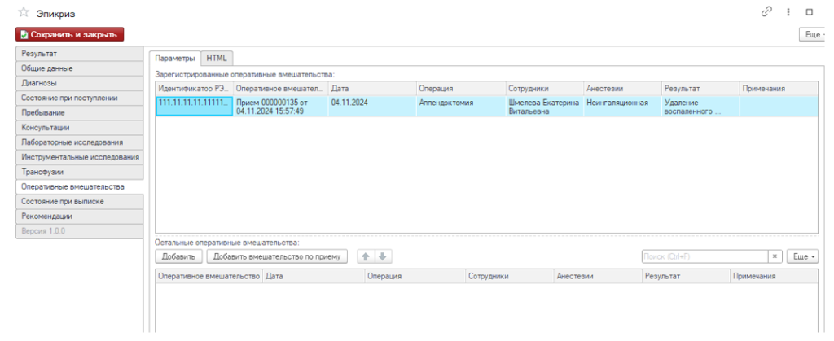Click the Дата header in the lower table
The height and width of the screenshot is (341, 834).
(314, 276)
